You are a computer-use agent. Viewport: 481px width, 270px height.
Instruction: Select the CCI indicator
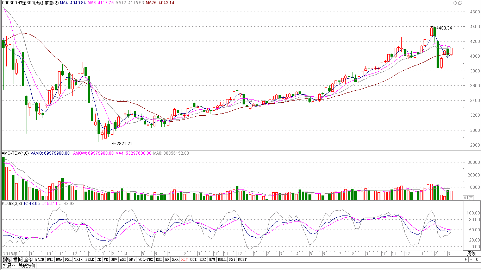(194, 259)
